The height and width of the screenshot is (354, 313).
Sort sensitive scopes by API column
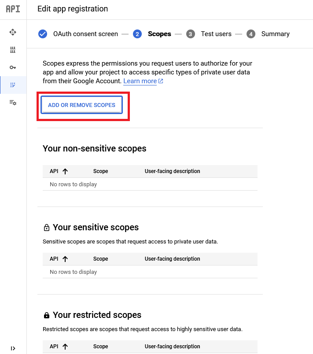pyautogui.click(x=54, y=259)
